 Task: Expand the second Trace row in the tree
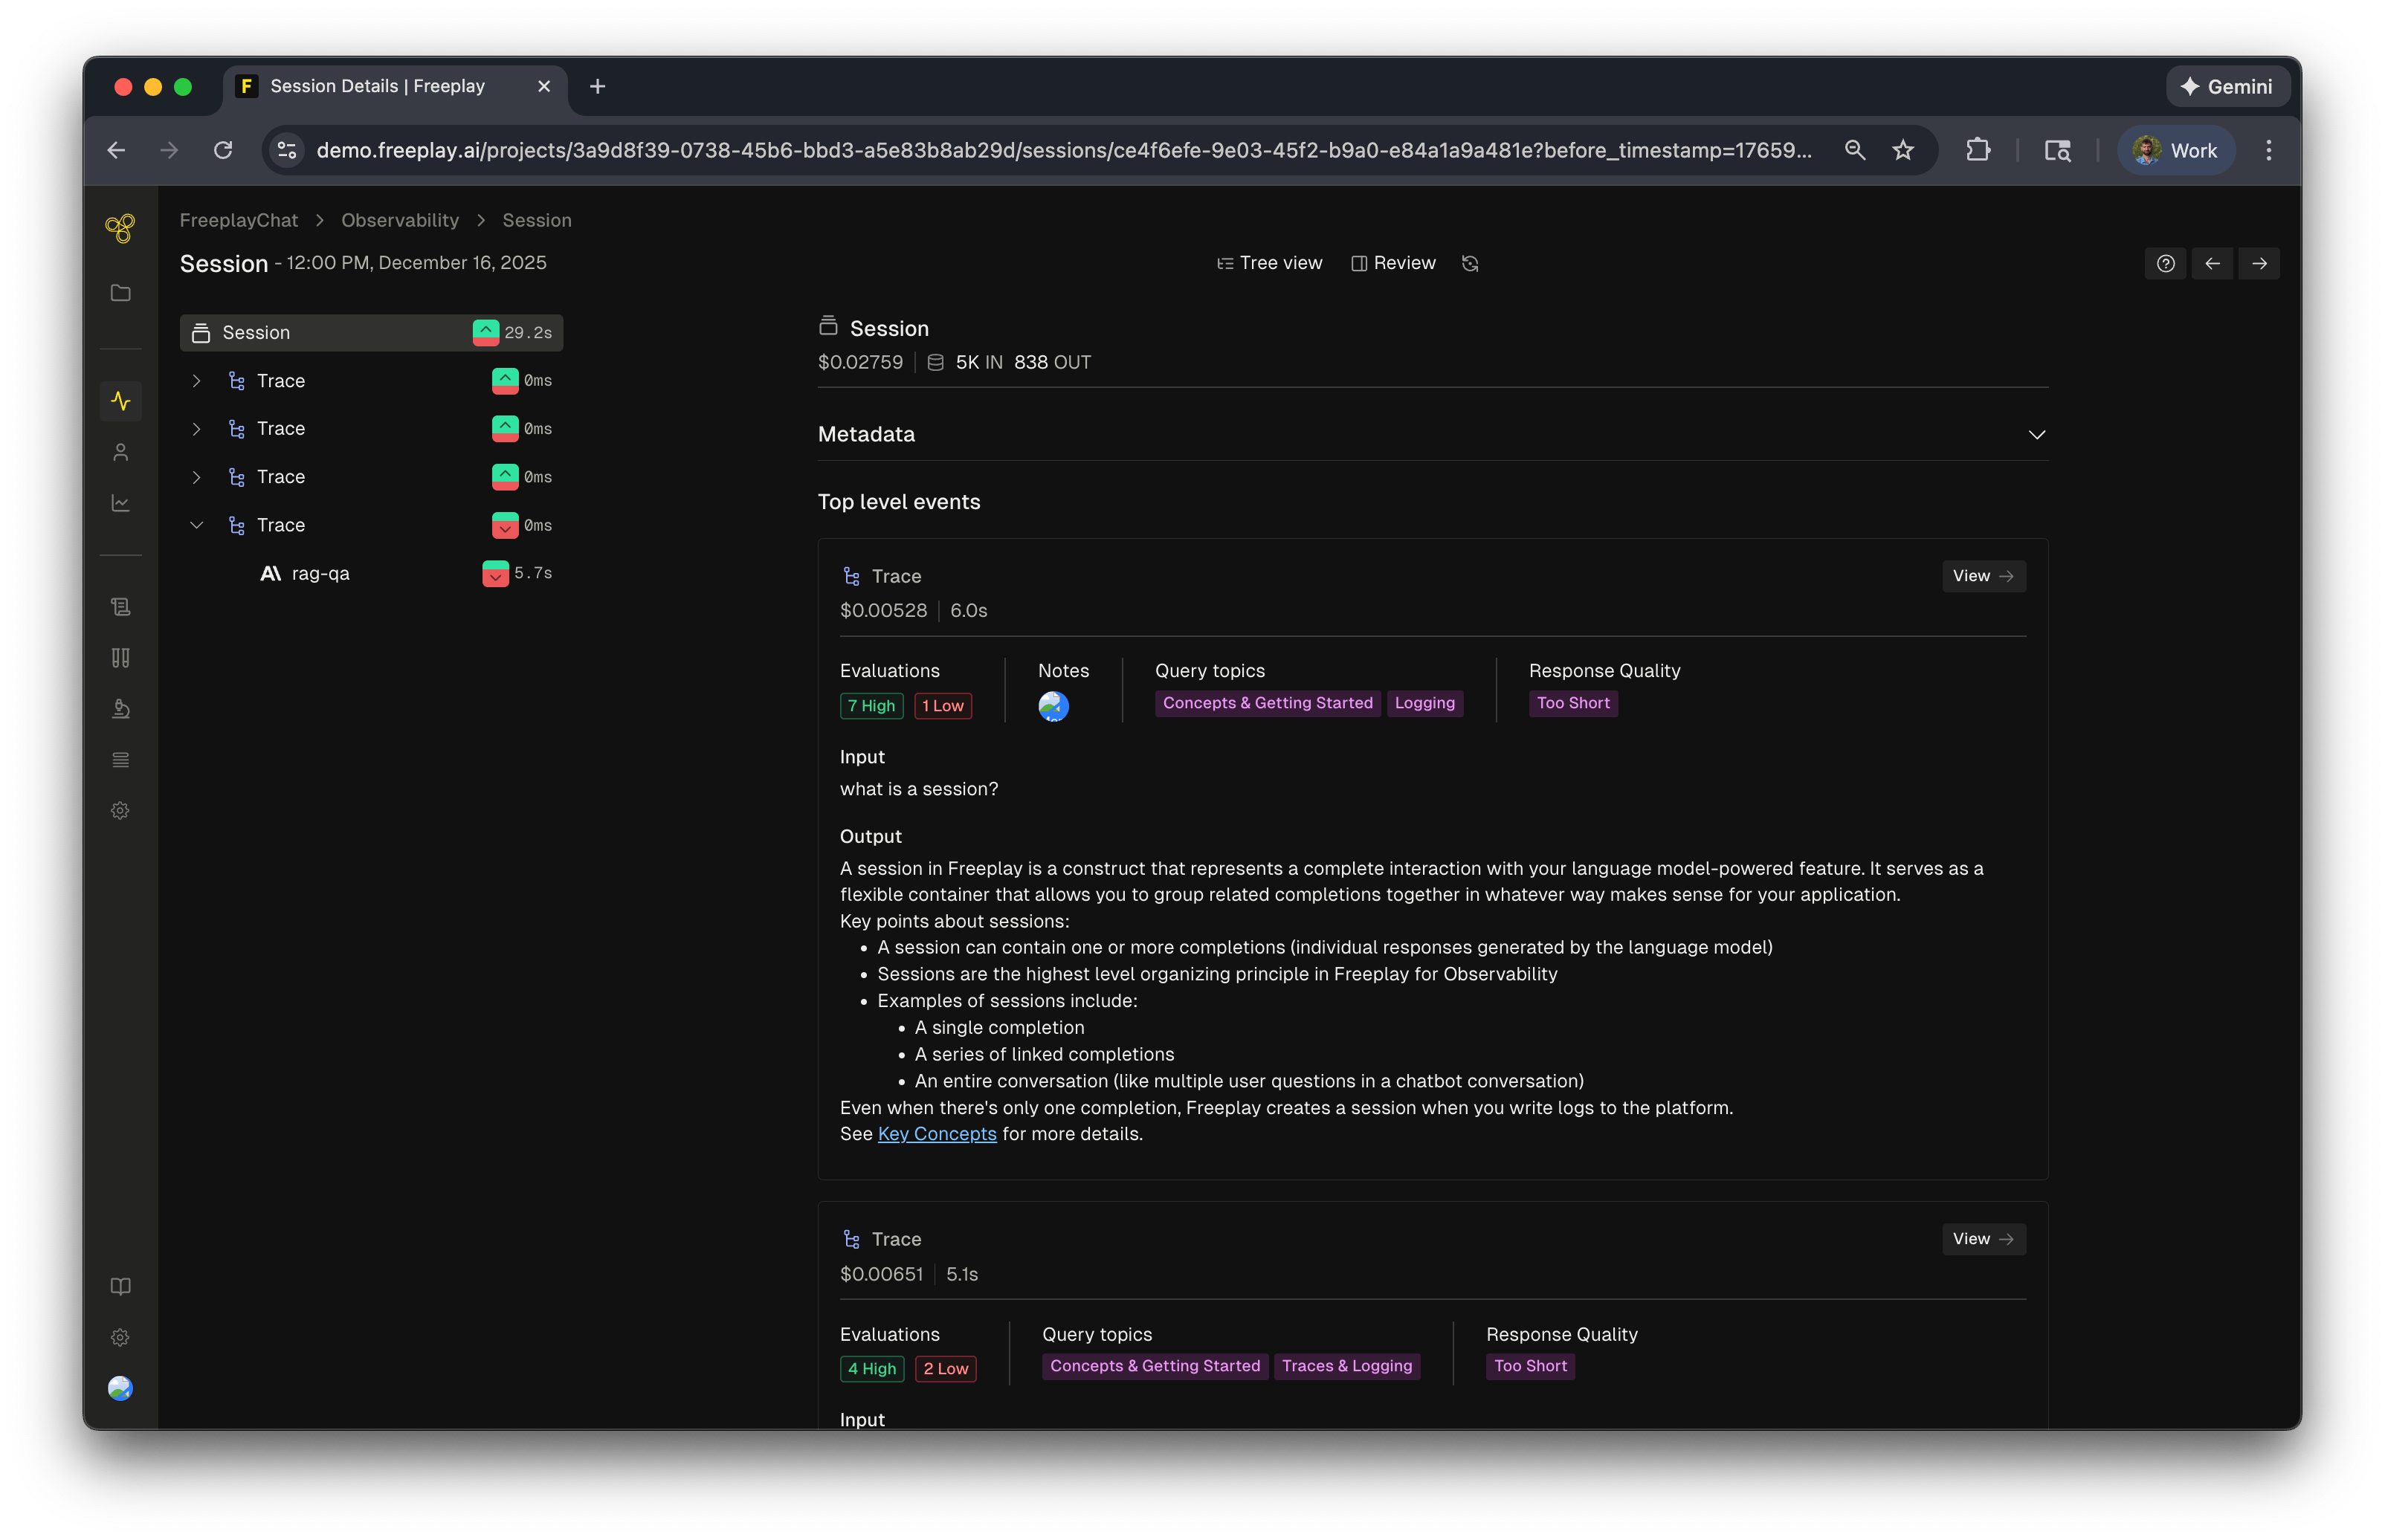(197, 429)
